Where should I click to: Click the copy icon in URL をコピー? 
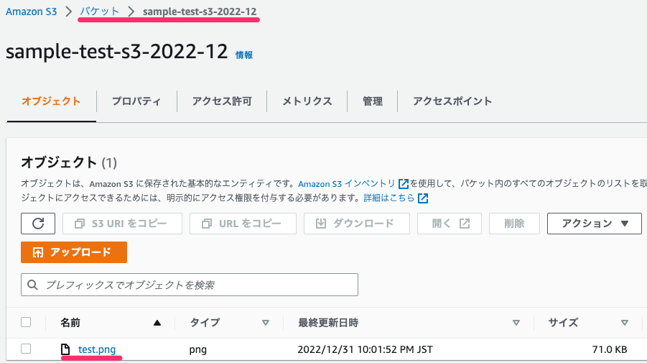pos(206,224)
